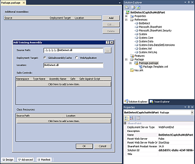Click the Solution Explorer properties toolbar icon
195x164 pixels.
point(127,8)
